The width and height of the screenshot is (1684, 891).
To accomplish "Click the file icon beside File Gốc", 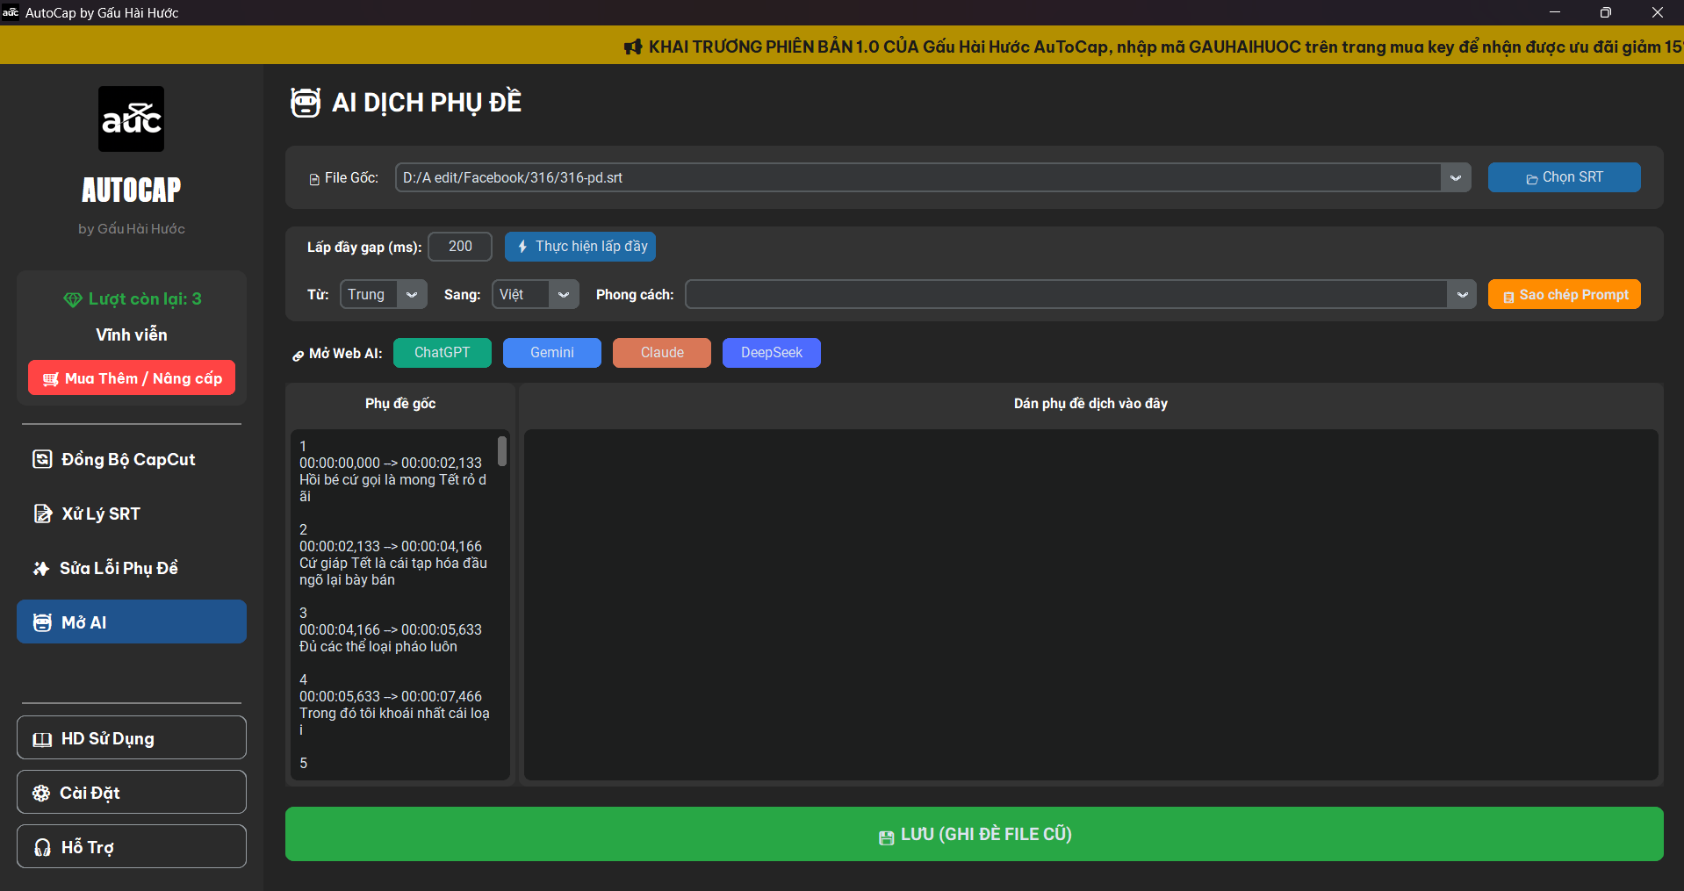I will point(314,179).
